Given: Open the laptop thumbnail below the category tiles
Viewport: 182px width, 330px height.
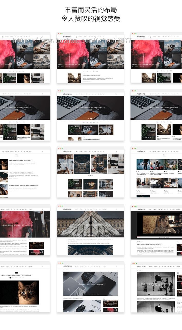Looking at the screenshot, I should [106, 184].
